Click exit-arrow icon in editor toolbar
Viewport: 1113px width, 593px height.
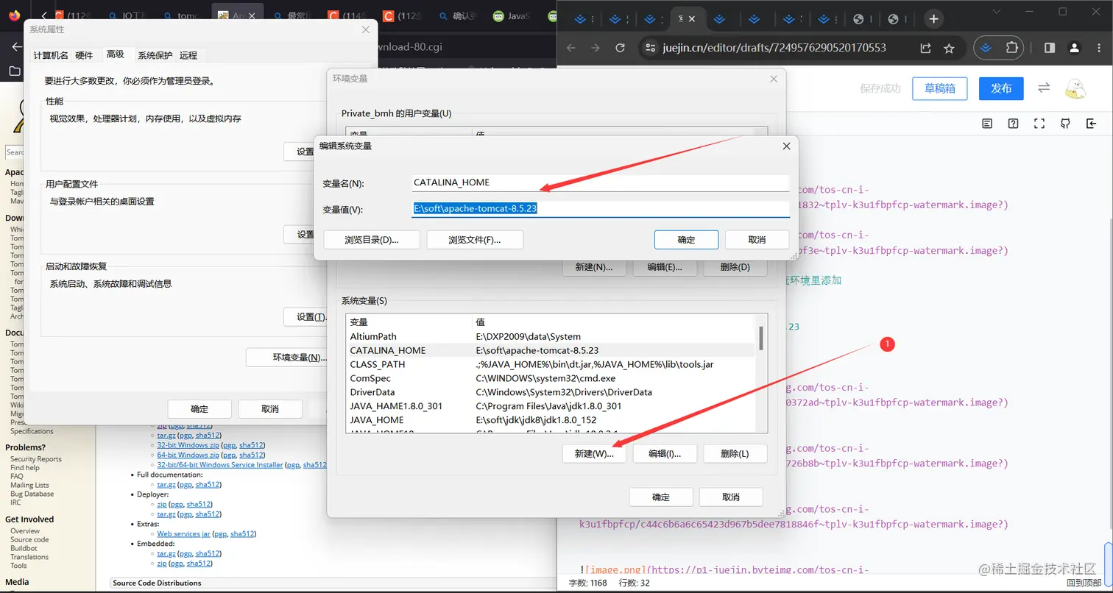tap(1091, 124)
